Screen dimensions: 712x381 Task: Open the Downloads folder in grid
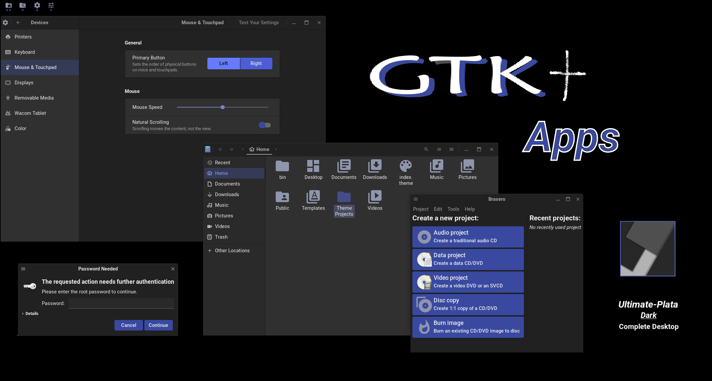click(x=375, y=170)
